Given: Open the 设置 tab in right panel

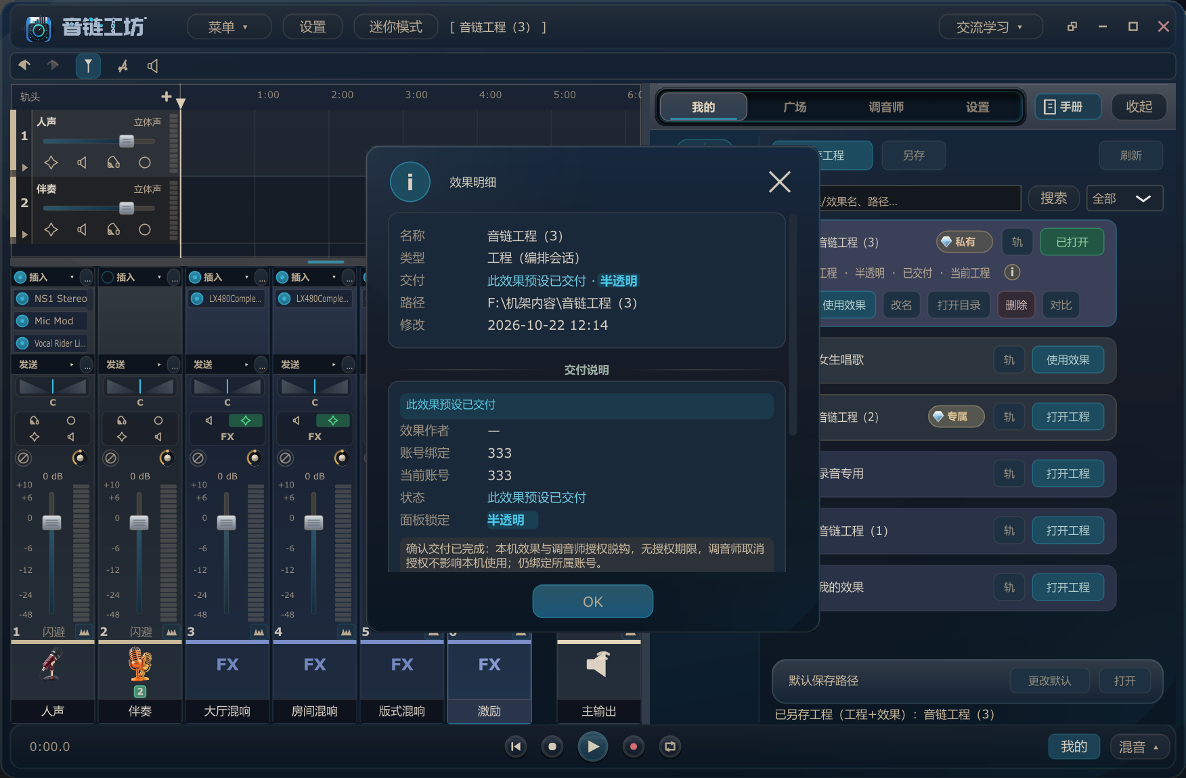Looking at the screenshot, I should [978, 107].
